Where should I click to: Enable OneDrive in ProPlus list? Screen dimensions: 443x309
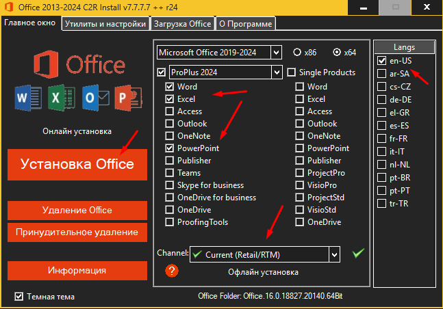click(170, 210)
